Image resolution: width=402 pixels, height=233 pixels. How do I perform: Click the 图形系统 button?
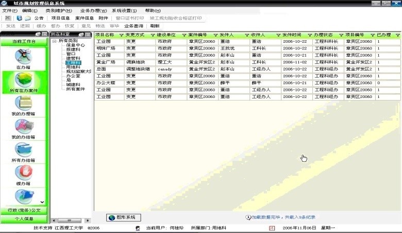tap(124, 218)
